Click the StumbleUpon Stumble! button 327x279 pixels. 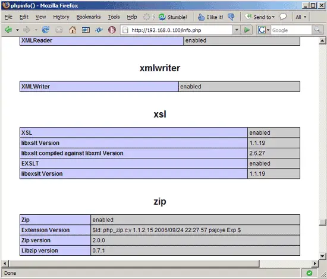coord(172,17)
